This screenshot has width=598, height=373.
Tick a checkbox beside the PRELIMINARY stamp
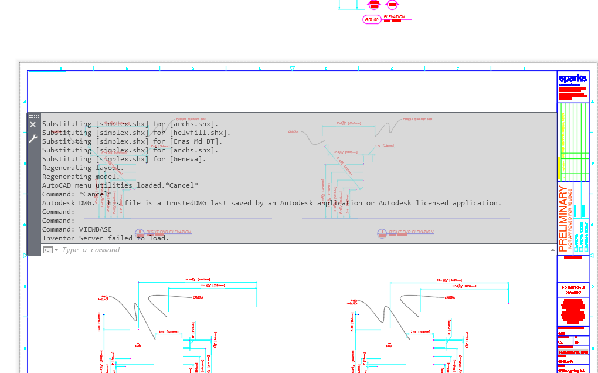(576, 249)
